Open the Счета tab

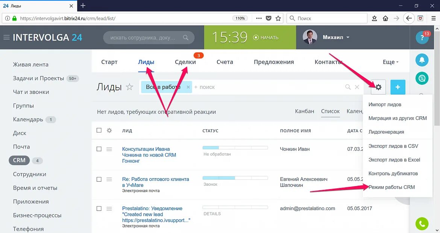point(225,62)
